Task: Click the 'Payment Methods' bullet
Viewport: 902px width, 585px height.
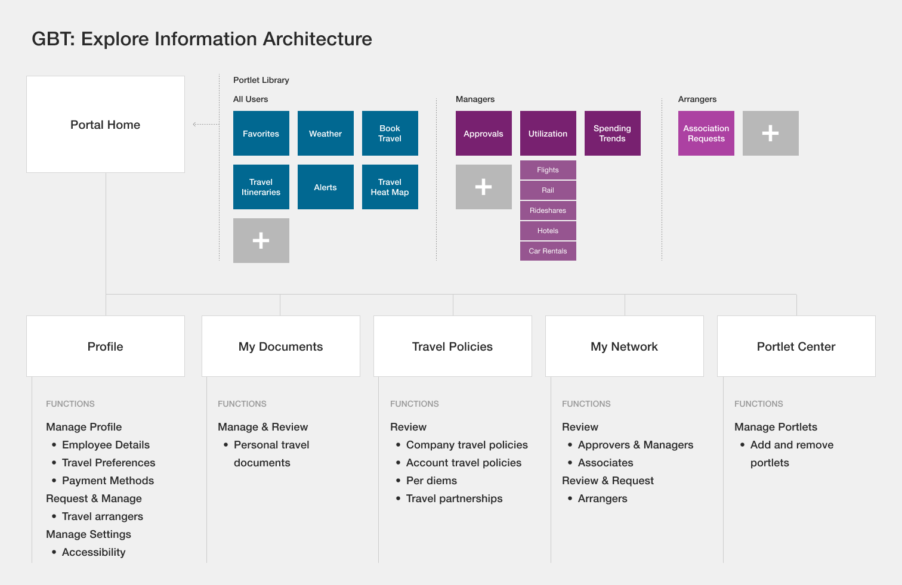Action: coord(108,481)
